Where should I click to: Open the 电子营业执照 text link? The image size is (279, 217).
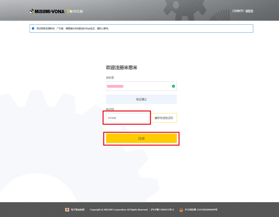click(x=78, y=210)
